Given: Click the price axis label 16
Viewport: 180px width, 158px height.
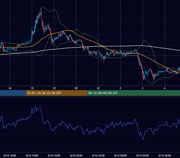Looking at the screenshot, I should tap(32, 88).
